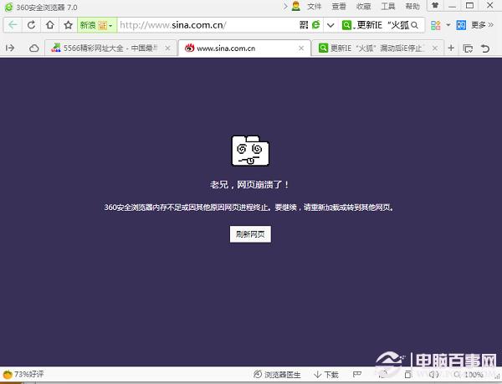Show 更多 extensions

pos(482,25)
